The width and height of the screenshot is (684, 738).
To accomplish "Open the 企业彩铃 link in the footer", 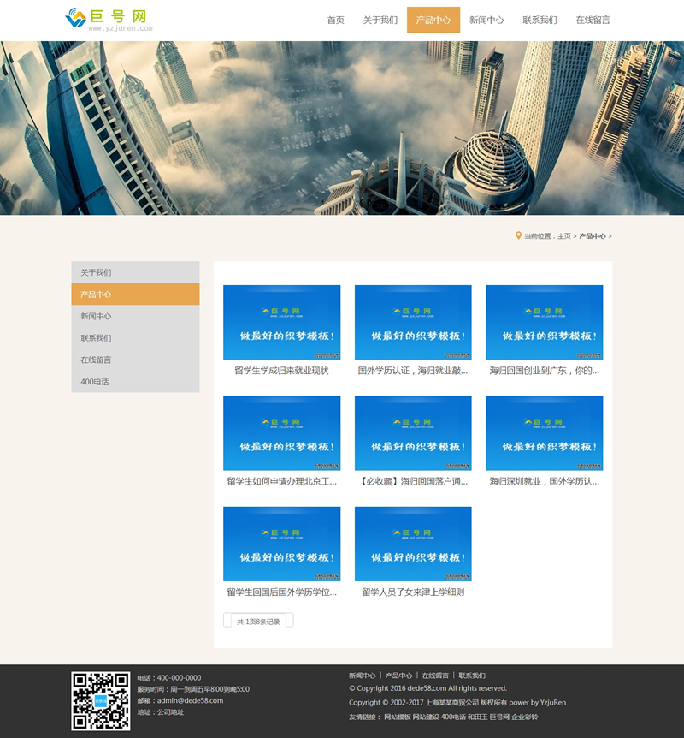I will point(525,717).
